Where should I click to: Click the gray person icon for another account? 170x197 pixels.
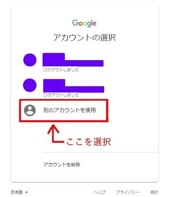[30, 110]
